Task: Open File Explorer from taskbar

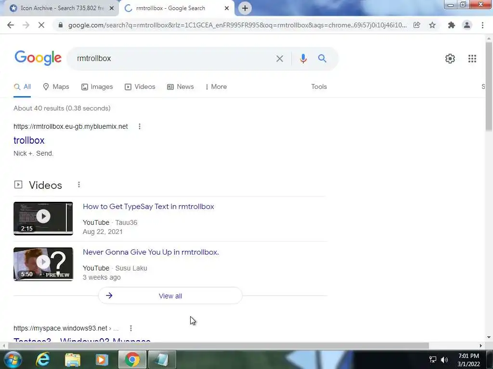Action: pyautogui.click(x=73, y=359)
